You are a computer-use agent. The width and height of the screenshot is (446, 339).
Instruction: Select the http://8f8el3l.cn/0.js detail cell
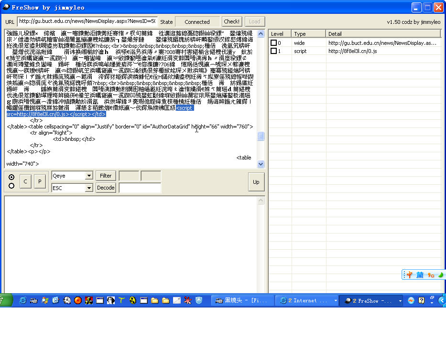pyautogui.click(x=353, y=51)
